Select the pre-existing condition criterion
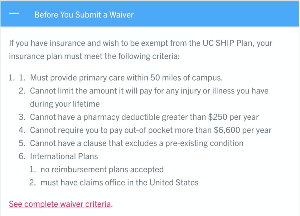The width and height of the screenshot is (300, 216). coord(136,143)
